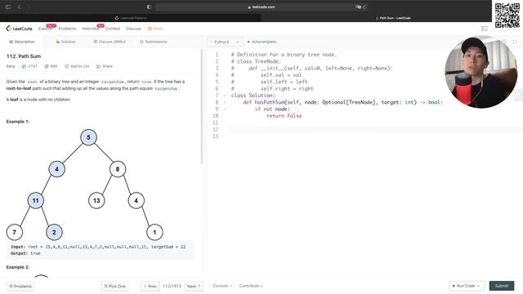This screenshot has height=294, width=523.
Task: Collapse code fold arrow at line 7
Action: [x=225, y=96]
